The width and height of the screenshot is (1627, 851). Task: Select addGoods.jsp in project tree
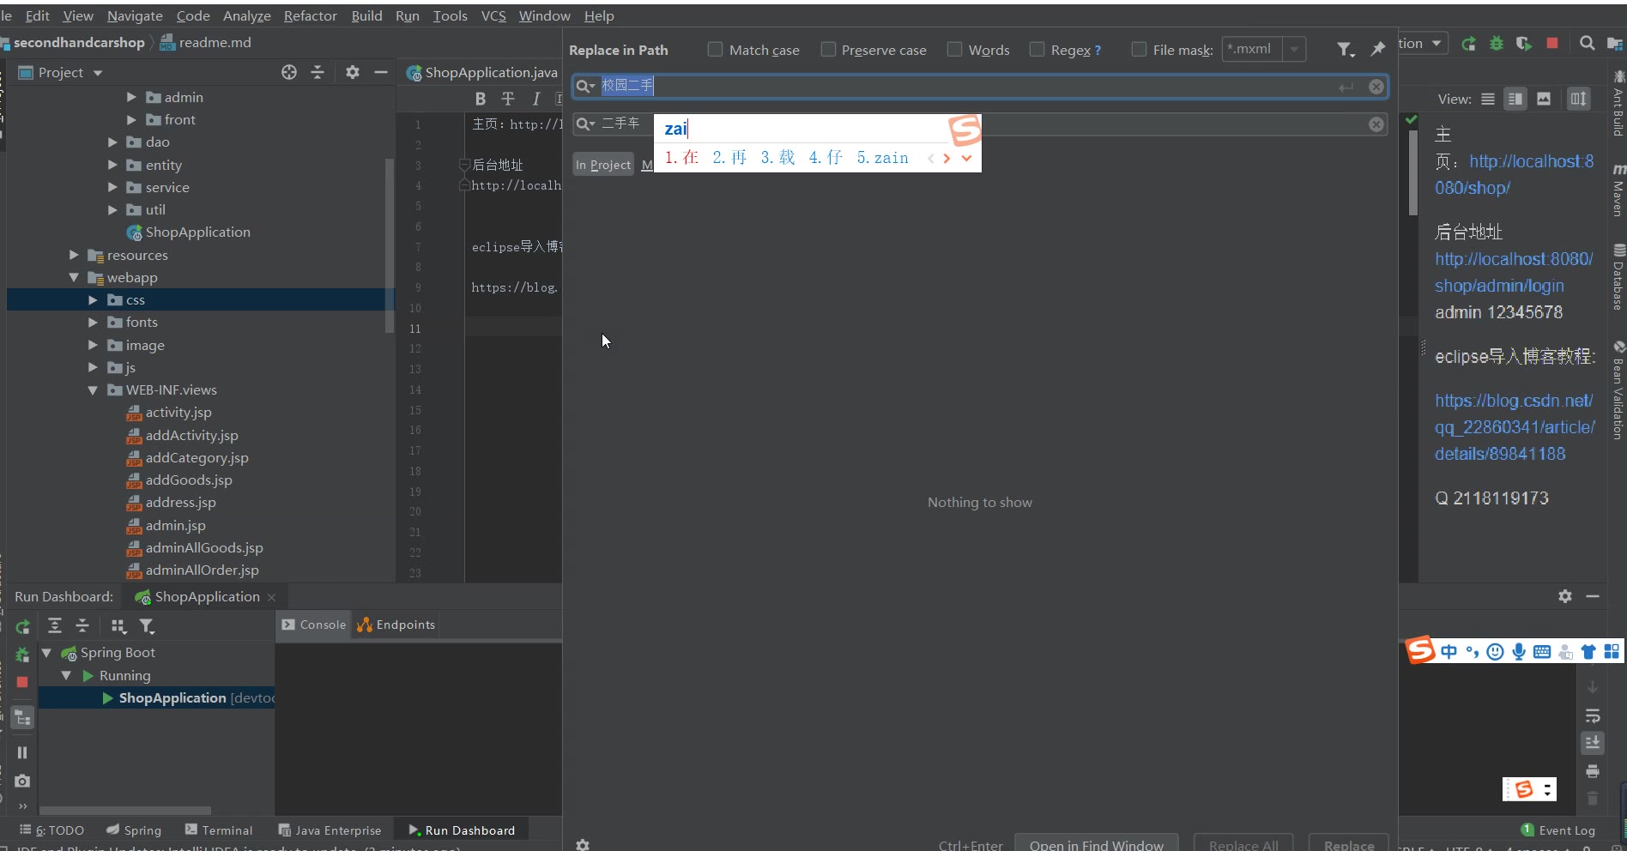[x=188, y=480]
